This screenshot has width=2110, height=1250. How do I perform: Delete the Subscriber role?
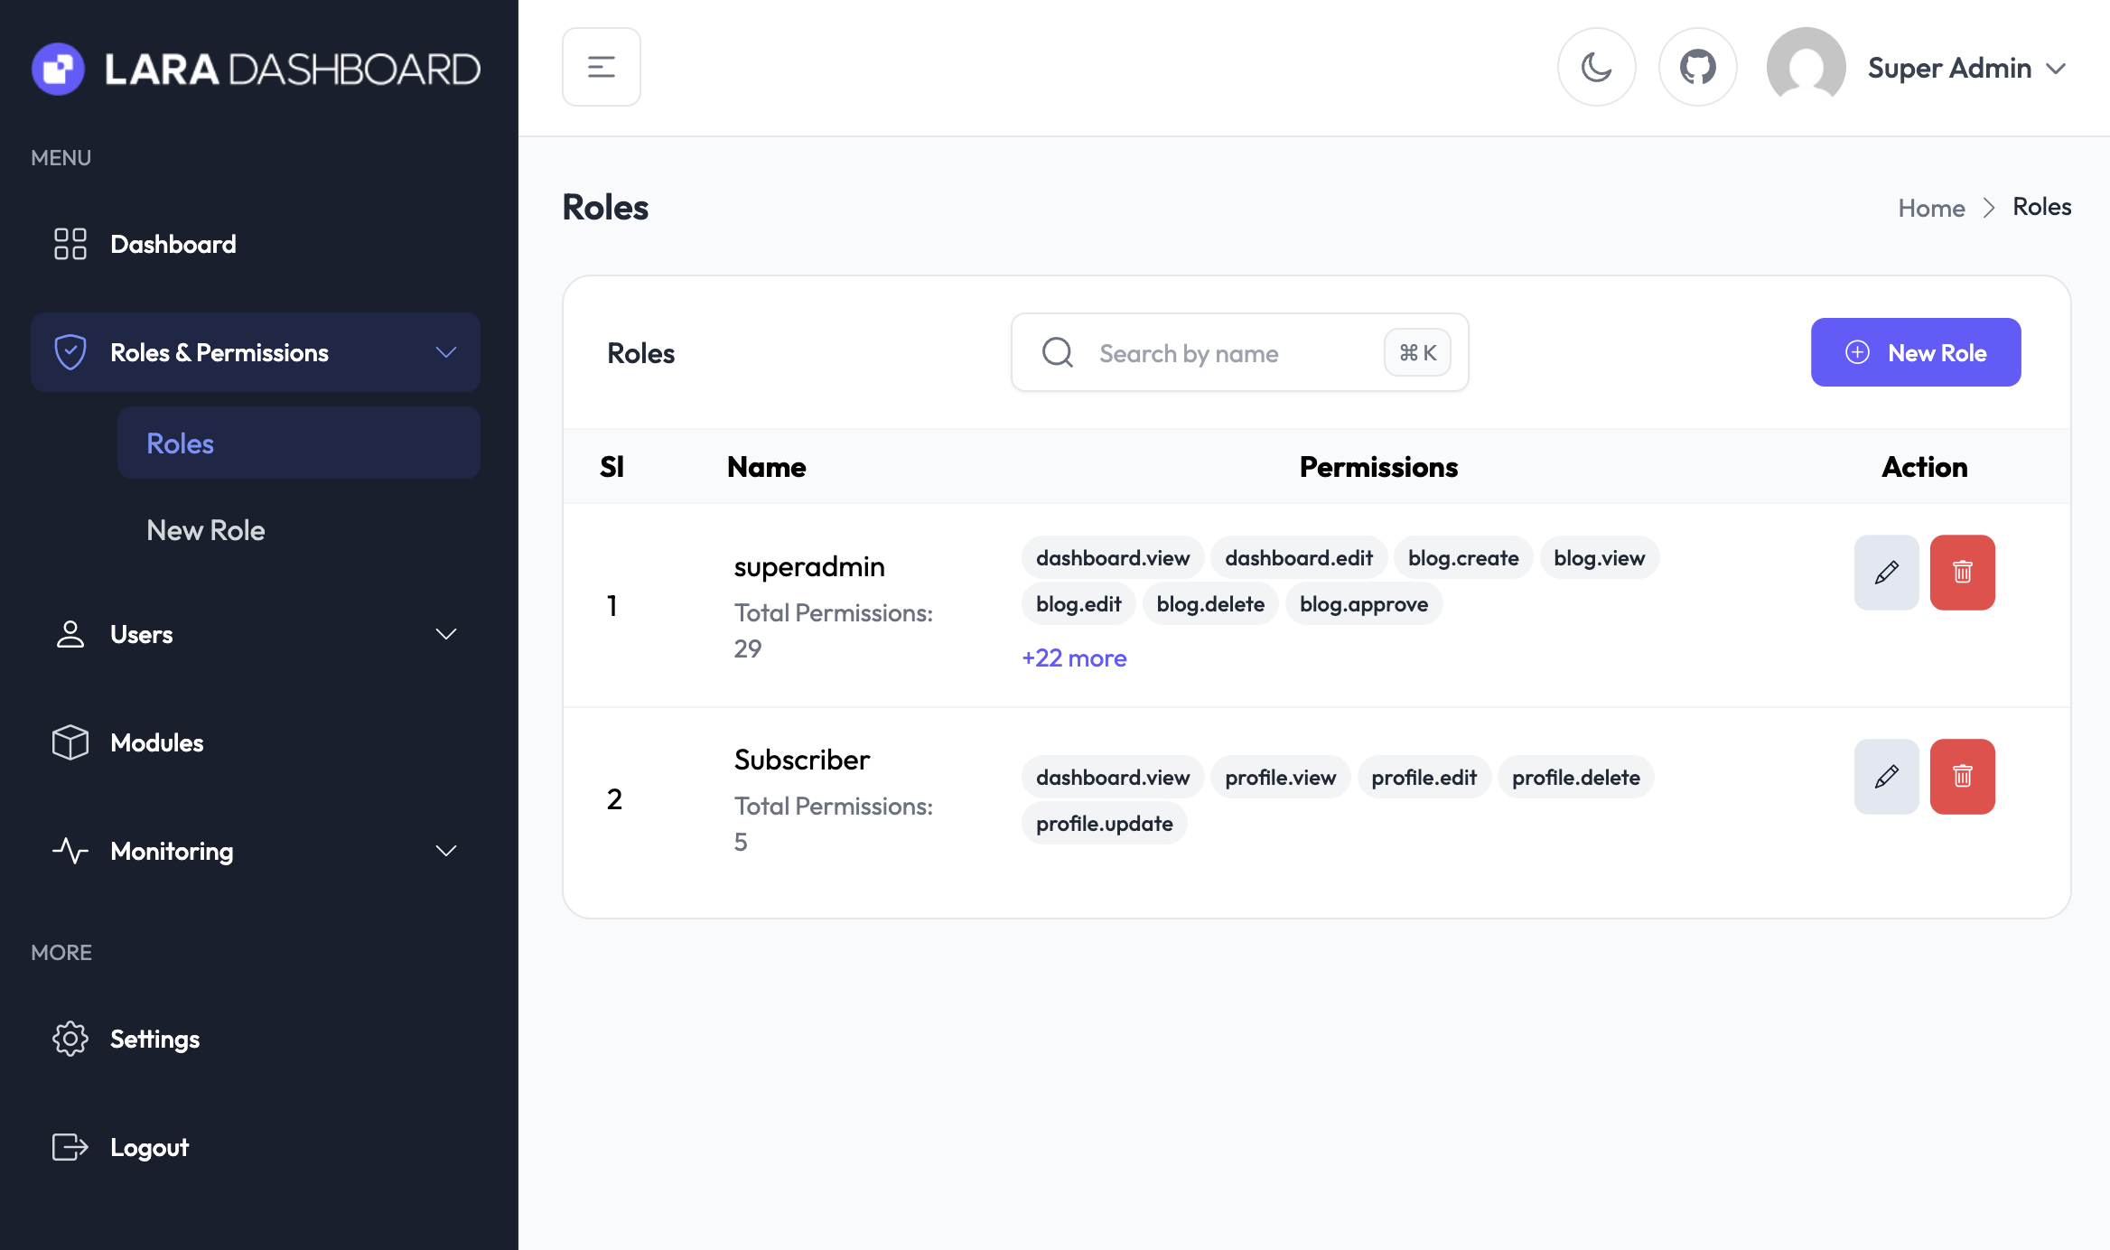click(x=1962, y=777)
